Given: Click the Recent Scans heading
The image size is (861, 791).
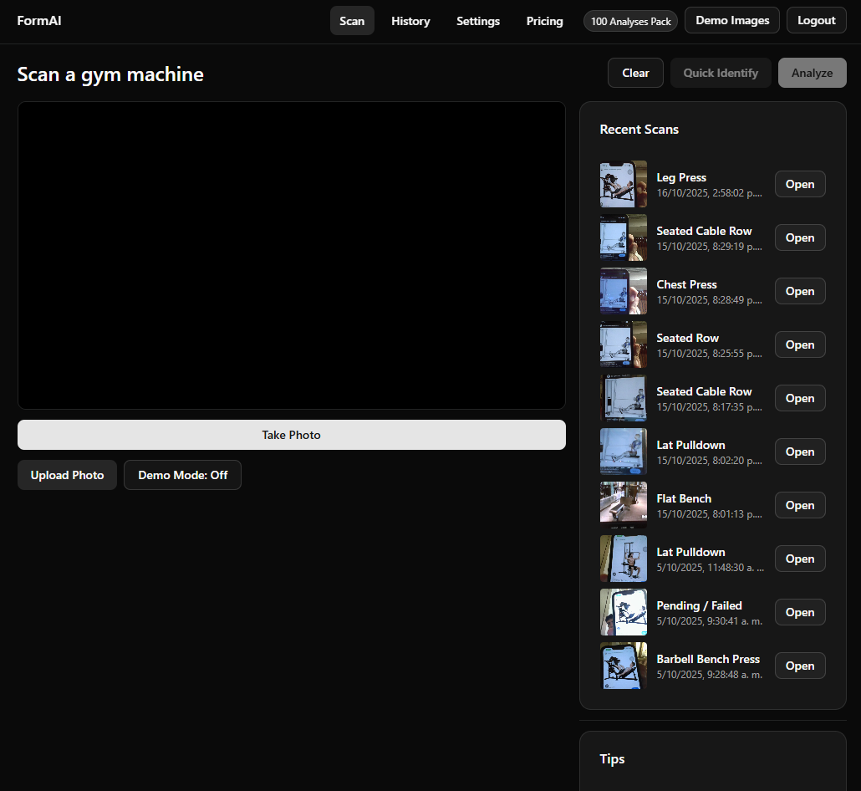Looking at the screenshot, I should point(639,130).
